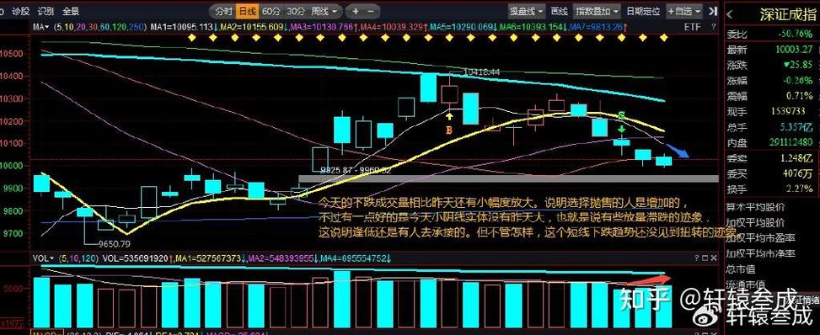This screenshot has width=820, height=335.
Task: Expand the MA indicator dropdown
Action: [x=40, y=27]
